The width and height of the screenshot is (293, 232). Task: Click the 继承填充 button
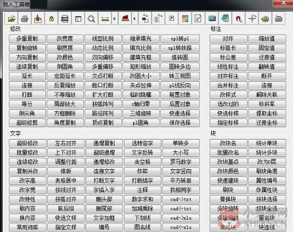click(141, 38)
